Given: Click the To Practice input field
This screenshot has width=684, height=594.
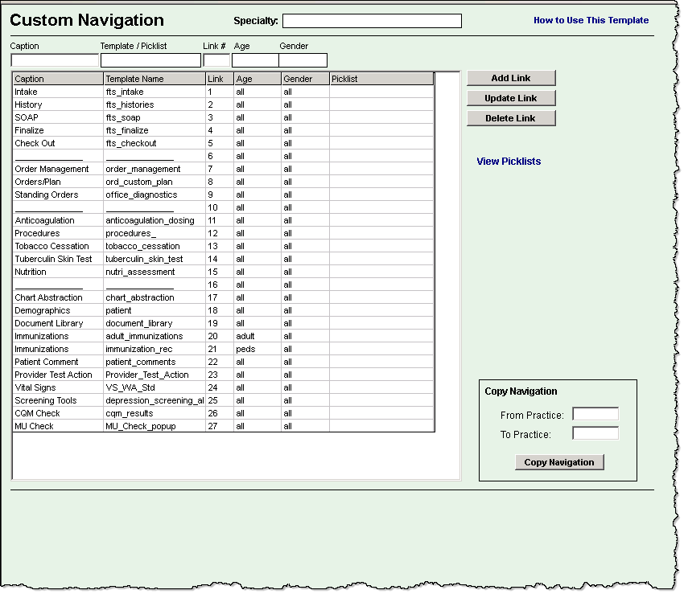Looking at the screenshot, I should point(595,433).
